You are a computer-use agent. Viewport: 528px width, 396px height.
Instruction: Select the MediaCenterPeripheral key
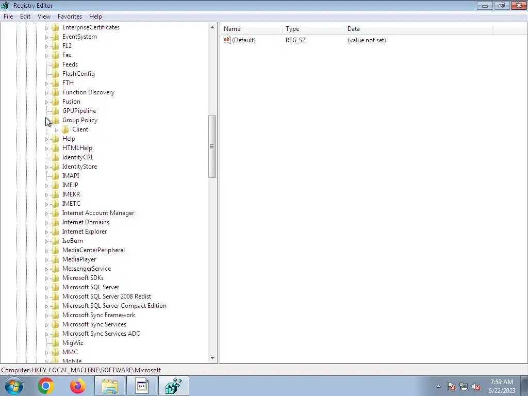pos(93,250)
